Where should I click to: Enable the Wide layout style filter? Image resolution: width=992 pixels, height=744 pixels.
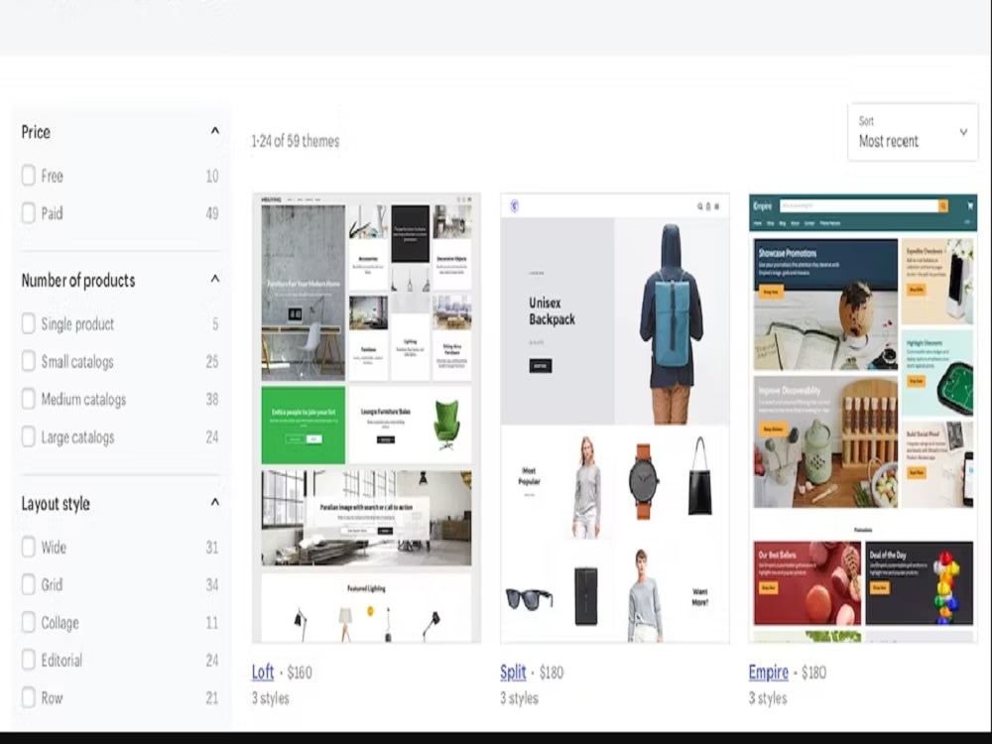30,548
